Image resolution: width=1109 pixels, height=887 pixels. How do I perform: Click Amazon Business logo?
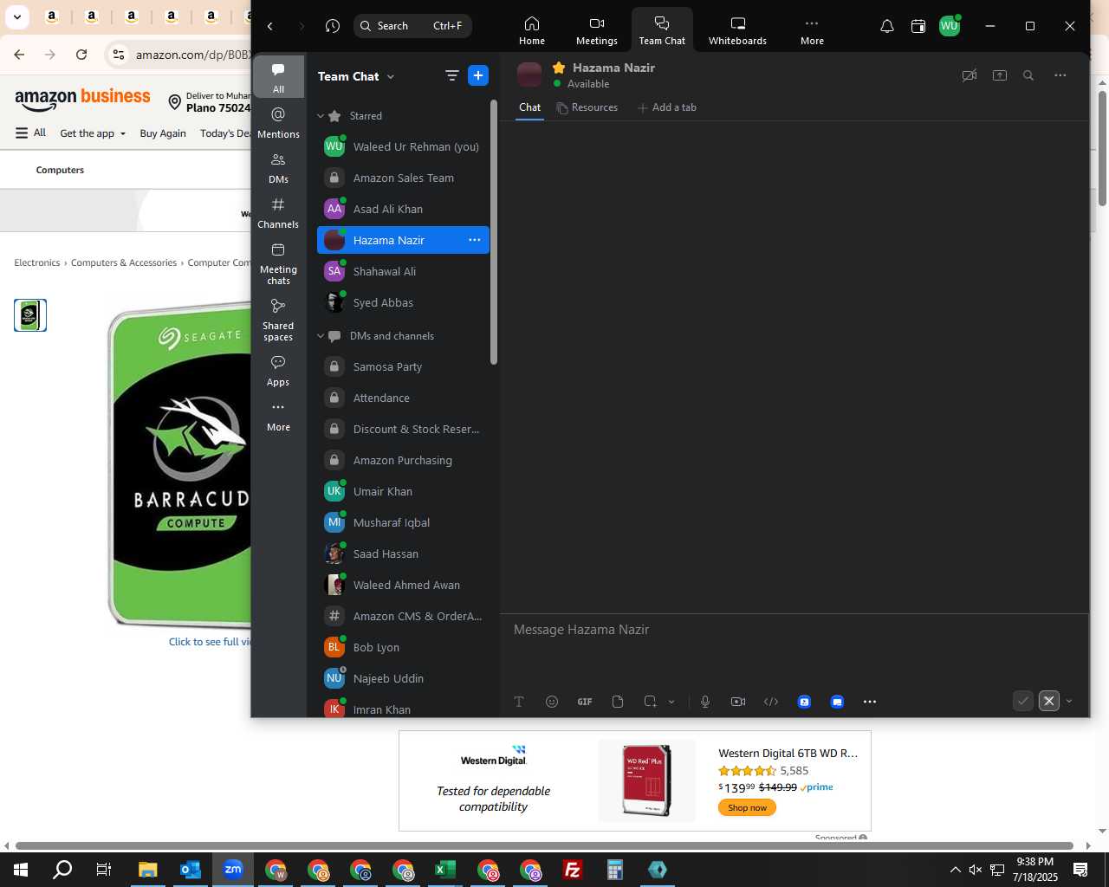[x=83, y=99]
